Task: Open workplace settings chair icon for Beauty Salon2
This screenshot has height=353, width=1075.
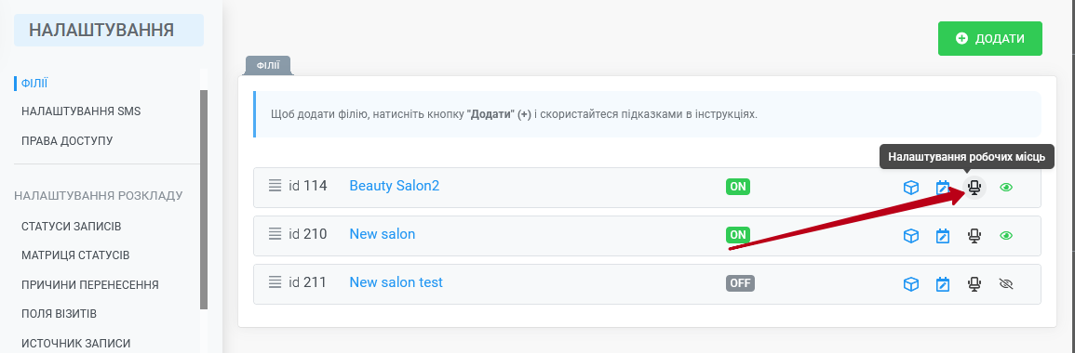Action: point(974,187)
